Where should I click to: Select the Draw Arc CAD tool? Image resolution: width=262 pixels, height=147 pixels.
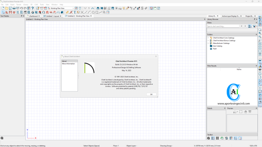coord(89,12)
